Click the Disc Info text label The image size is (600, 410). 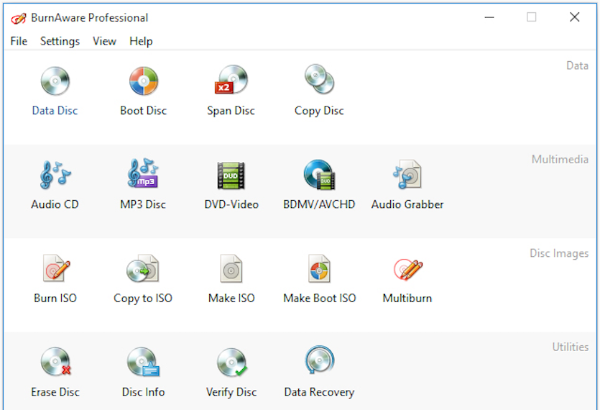(144, 392)
